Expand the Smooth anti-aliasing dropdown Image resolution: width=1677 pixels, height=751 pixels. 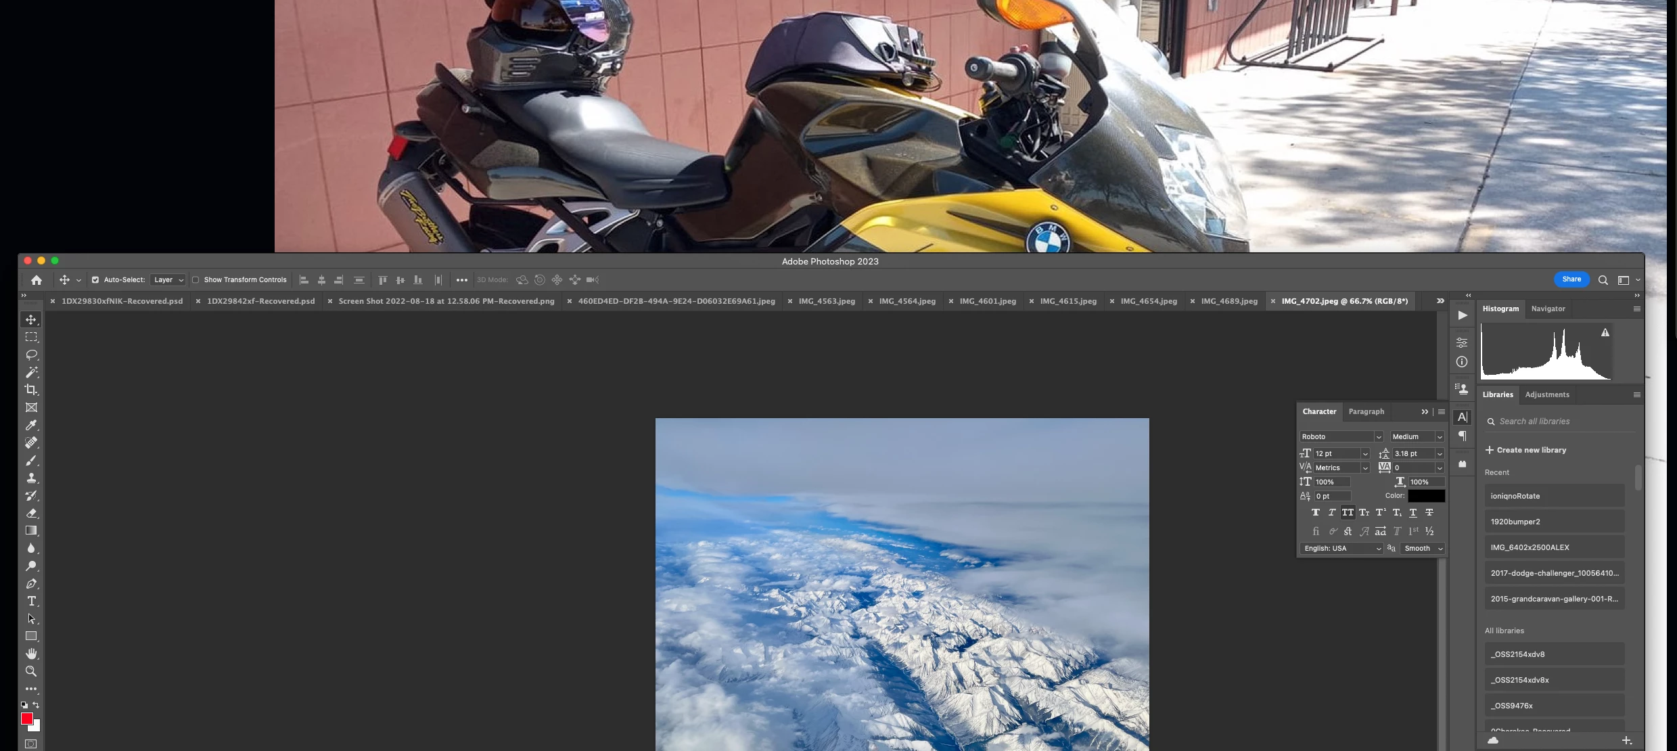(1423, 549)
